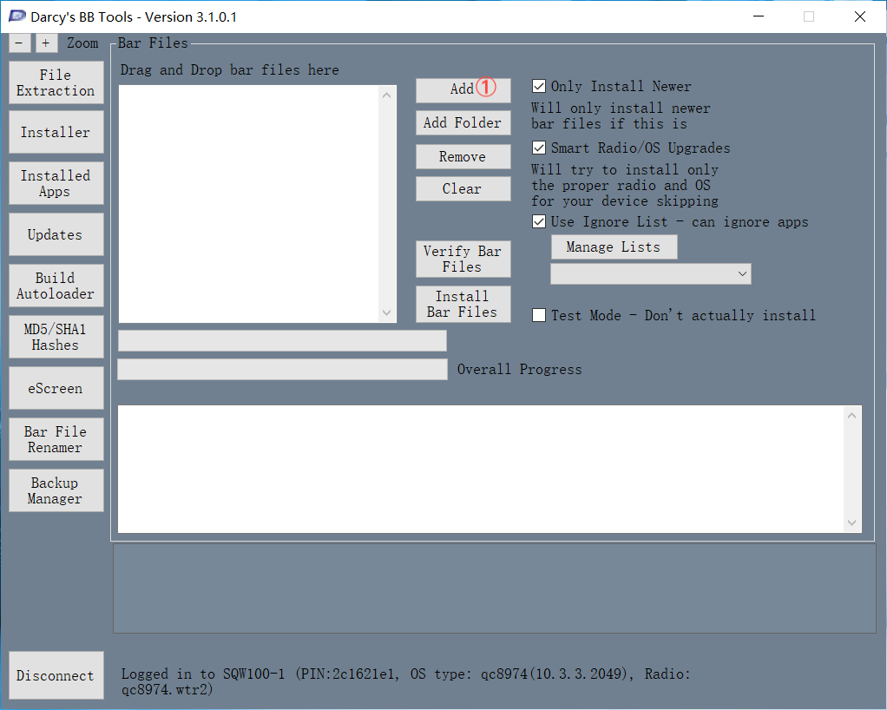This screenshot has height=710, width=887.
Task: Click the zoom in plus button
Action: click(x=46, y=43)
